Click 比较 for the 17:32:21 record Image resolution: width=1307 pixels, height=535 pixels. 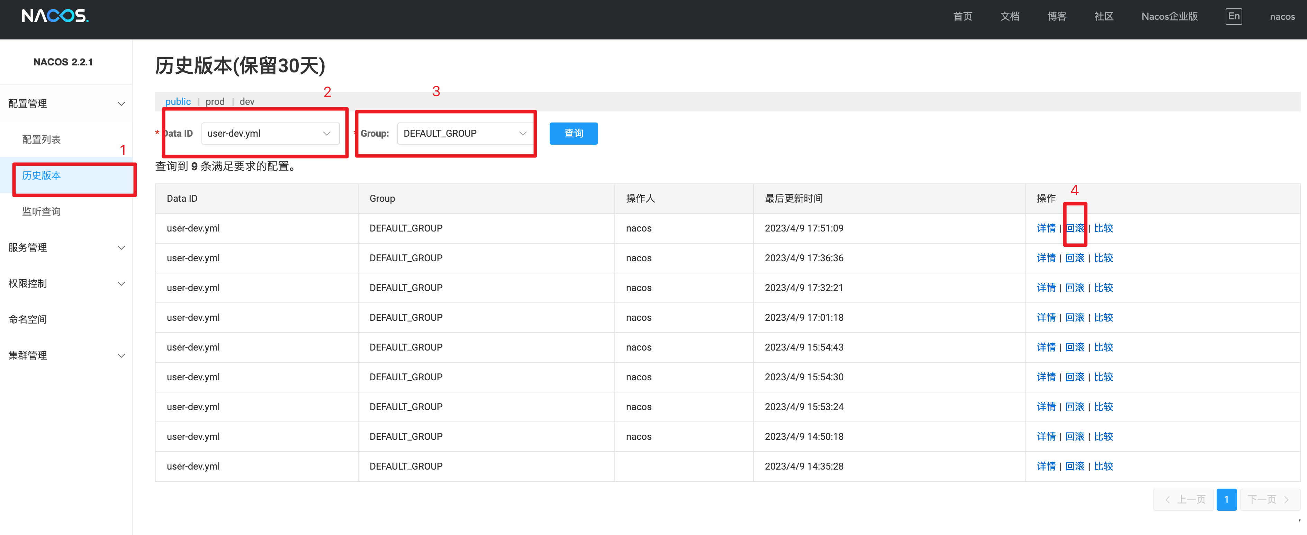pyautogui.click(x=1103, y=288)
